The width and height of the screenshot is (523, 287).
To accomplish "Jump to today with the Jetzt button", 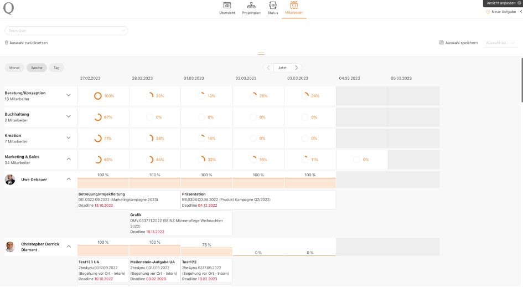I will 282,68.
